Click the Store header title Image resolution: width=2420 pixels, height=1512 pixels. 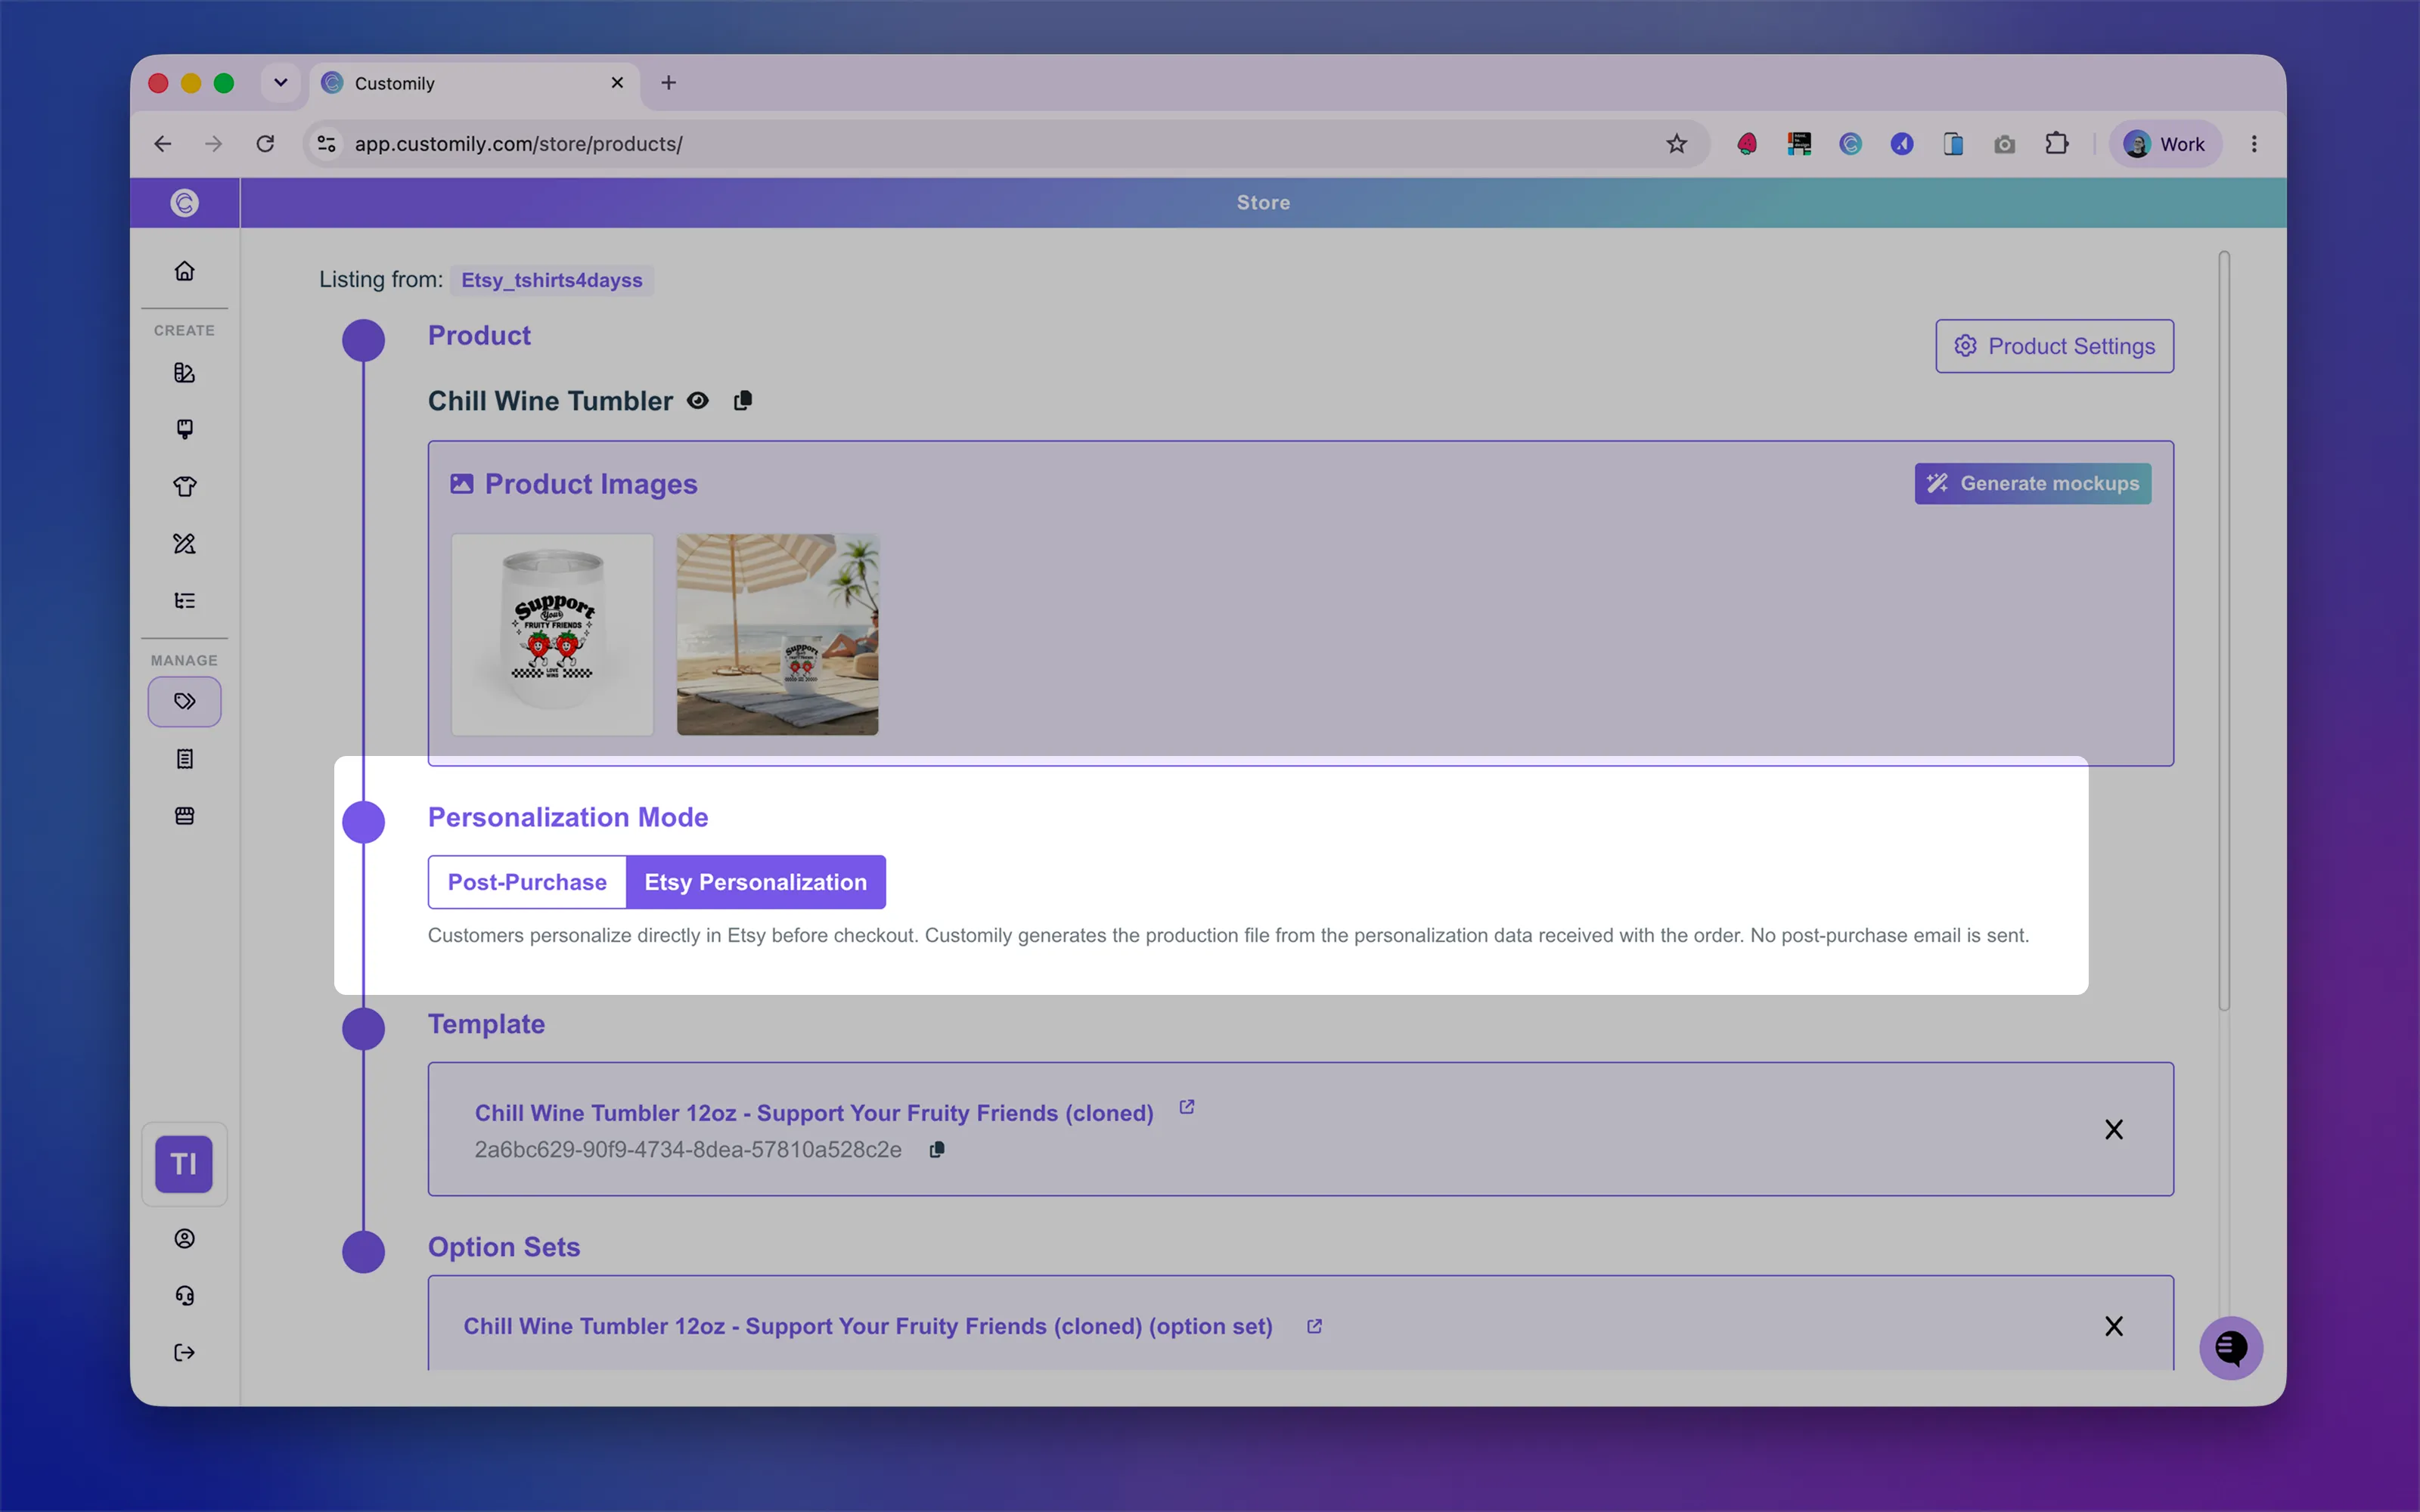click(1263, 203)
